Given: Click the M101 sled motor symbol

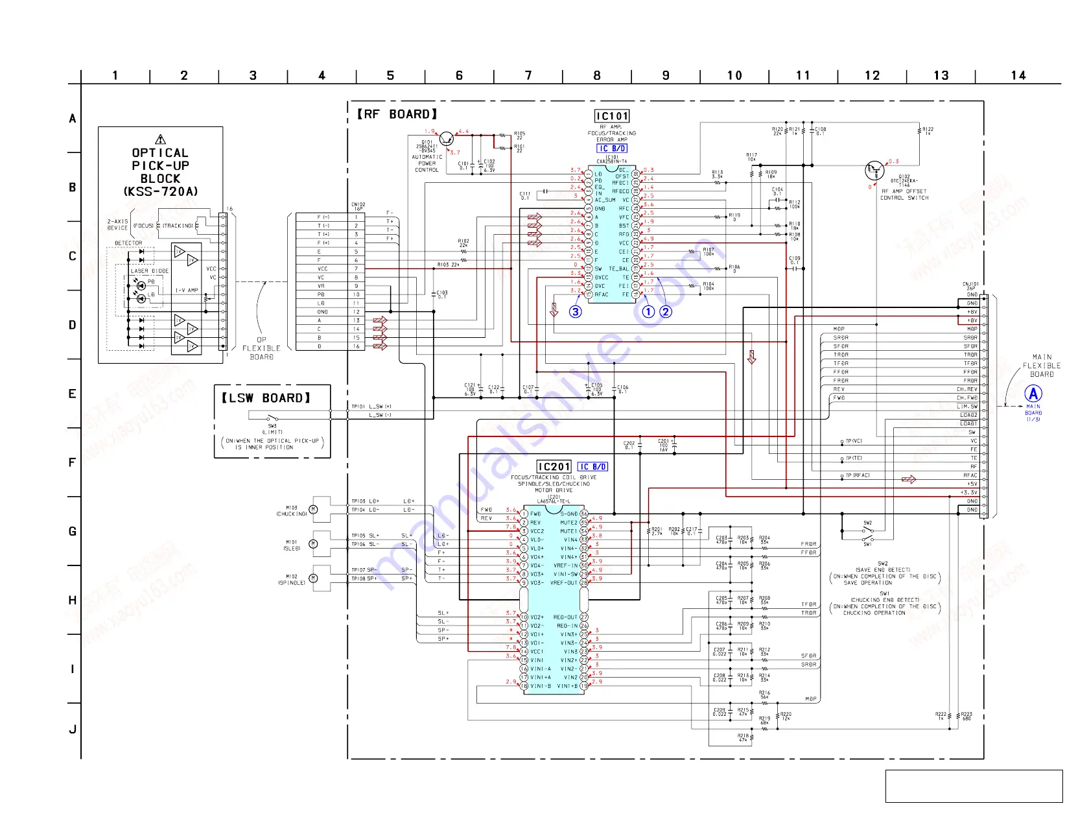Looking at the screenshot, I should (x=314, y=544).
